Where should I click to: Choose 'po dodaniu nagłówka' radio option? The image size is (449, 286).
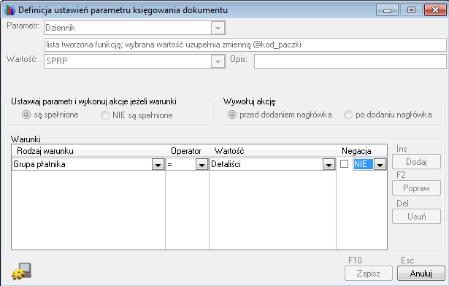point(348,115)
